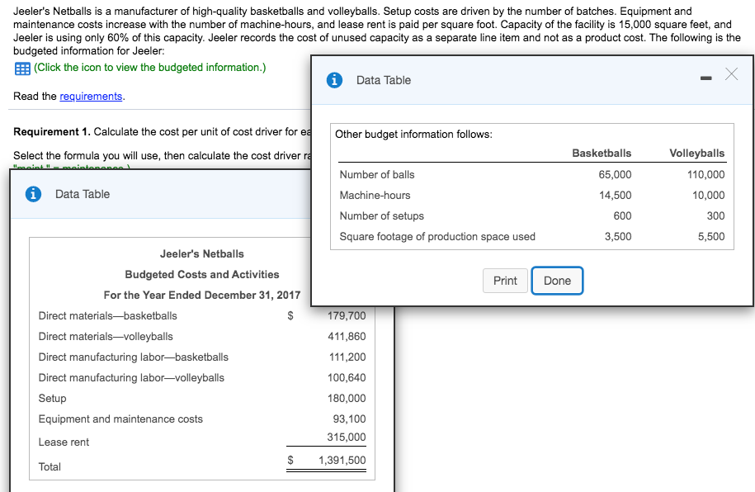Click the X icon on the front dialog
Viewport: 755px width, 492px height.
click(730, 73)
